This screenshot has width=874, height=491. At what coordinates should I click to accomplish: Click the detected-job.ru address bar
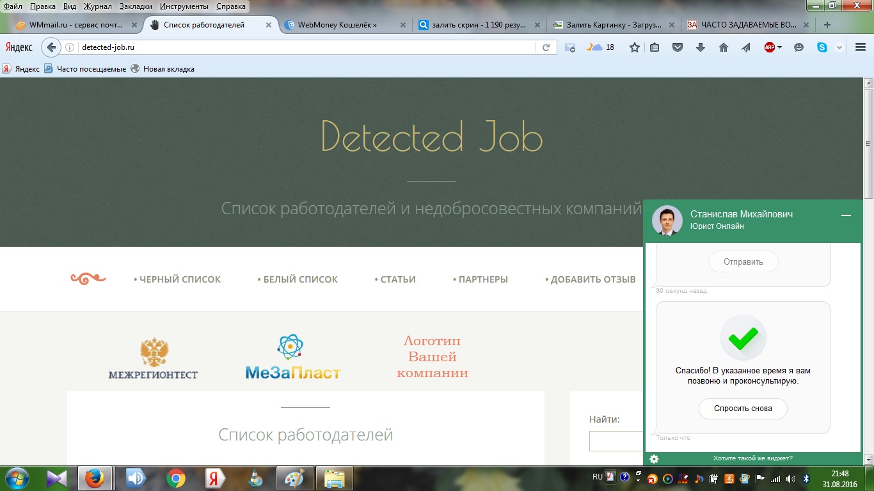307,47
